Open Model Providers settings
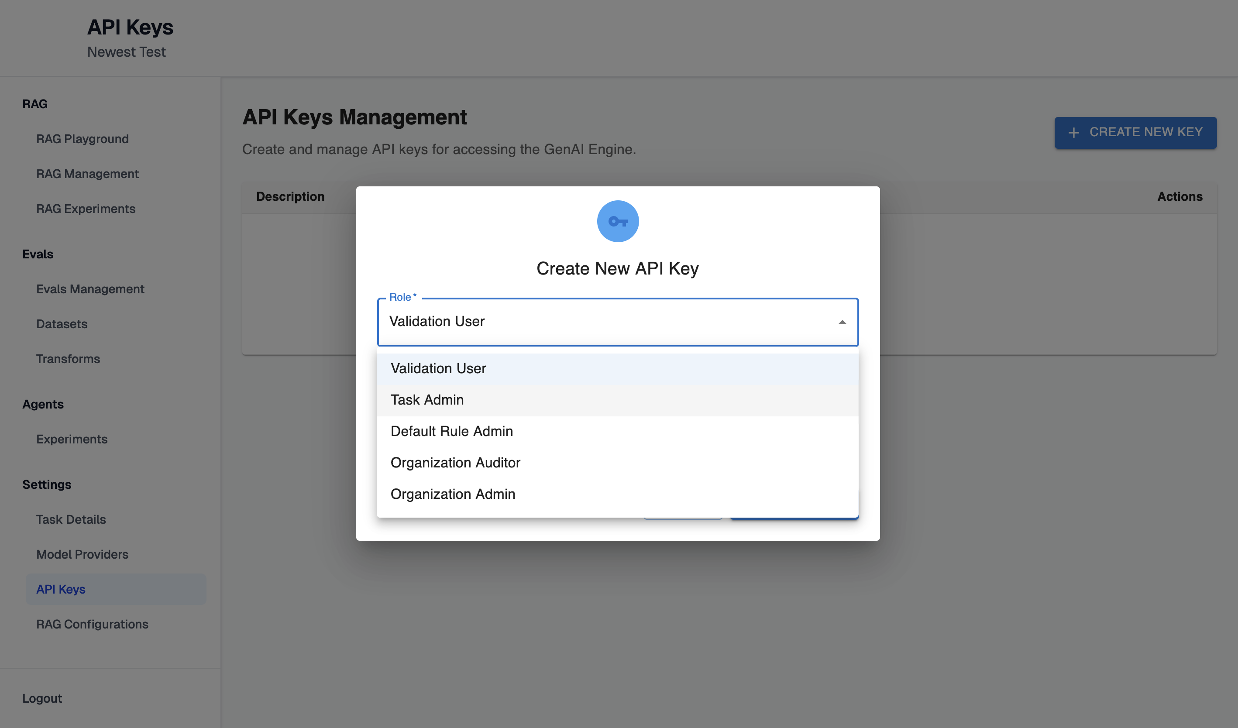 83,554
